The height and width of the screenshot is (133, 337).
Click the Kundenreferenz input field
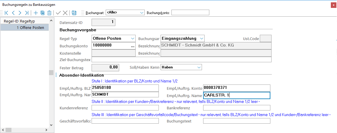125,108
